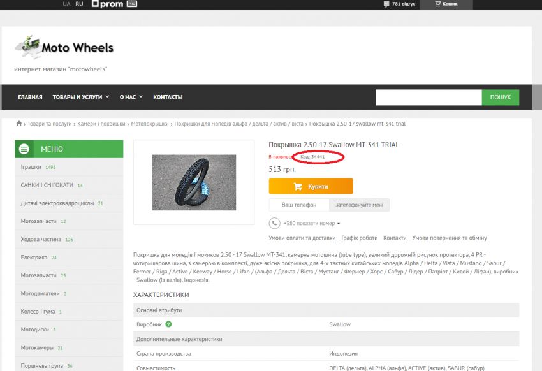This screenshot has width=542, height=371.
Task: Open the shopping cart (Кошик)
Action: (446, 4)
